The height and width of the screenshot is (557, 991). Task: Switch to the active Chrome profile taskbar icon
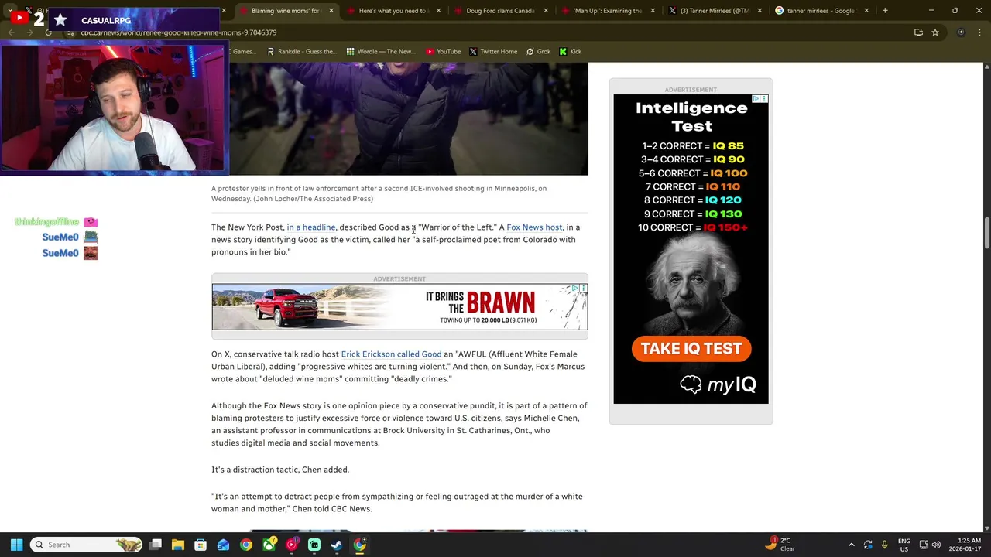[360, 545]
